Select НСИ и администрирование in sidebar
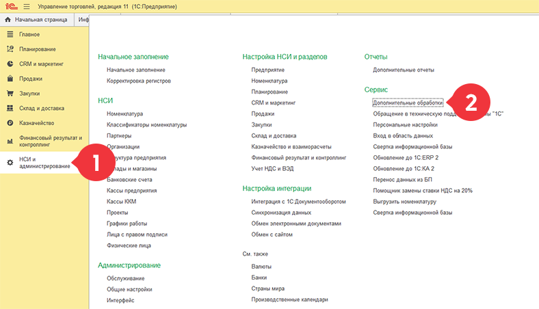This screenshot has width=539, height=309. pos(44,163)
